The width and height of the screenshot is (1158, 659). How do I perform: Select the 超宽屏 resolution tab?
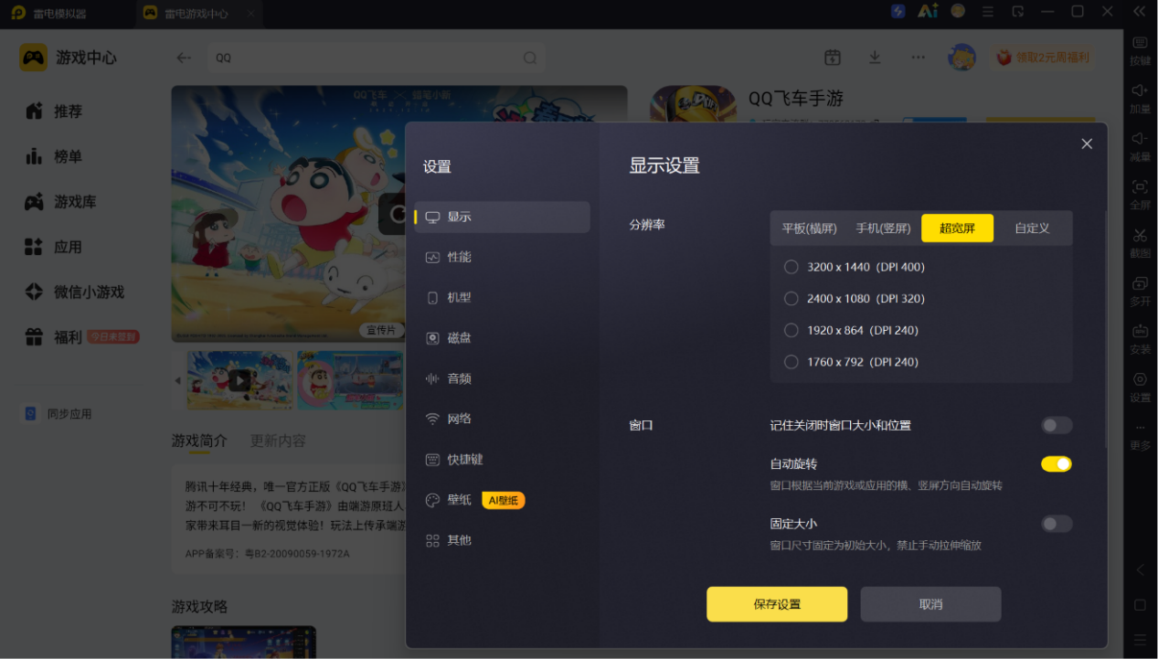(x=957, y=229)
